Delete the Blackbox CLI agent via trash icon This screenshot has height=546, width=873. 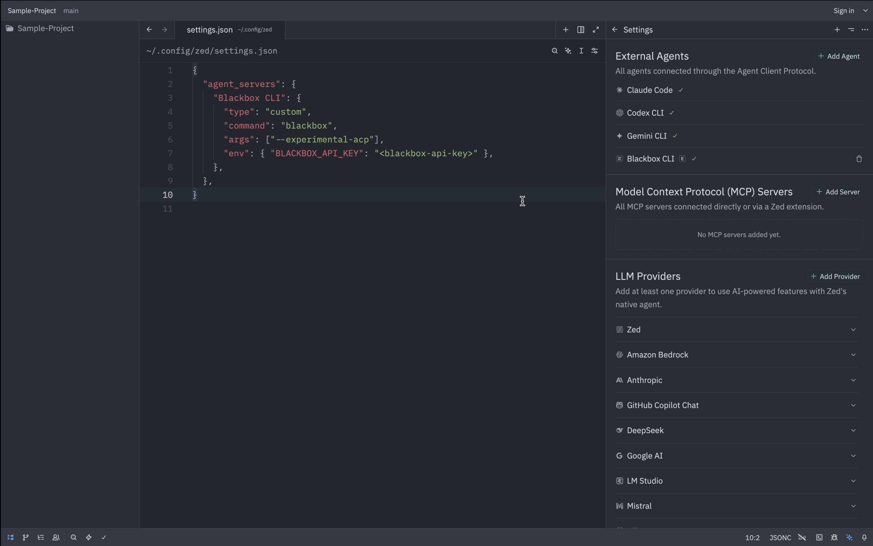point(859,158)
